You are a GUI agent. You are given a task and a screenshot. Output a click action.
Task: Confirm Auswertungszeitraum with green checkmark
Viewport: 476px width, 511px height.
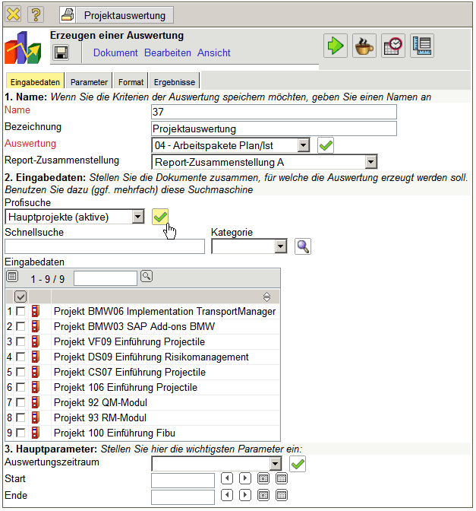click(298, 464)
